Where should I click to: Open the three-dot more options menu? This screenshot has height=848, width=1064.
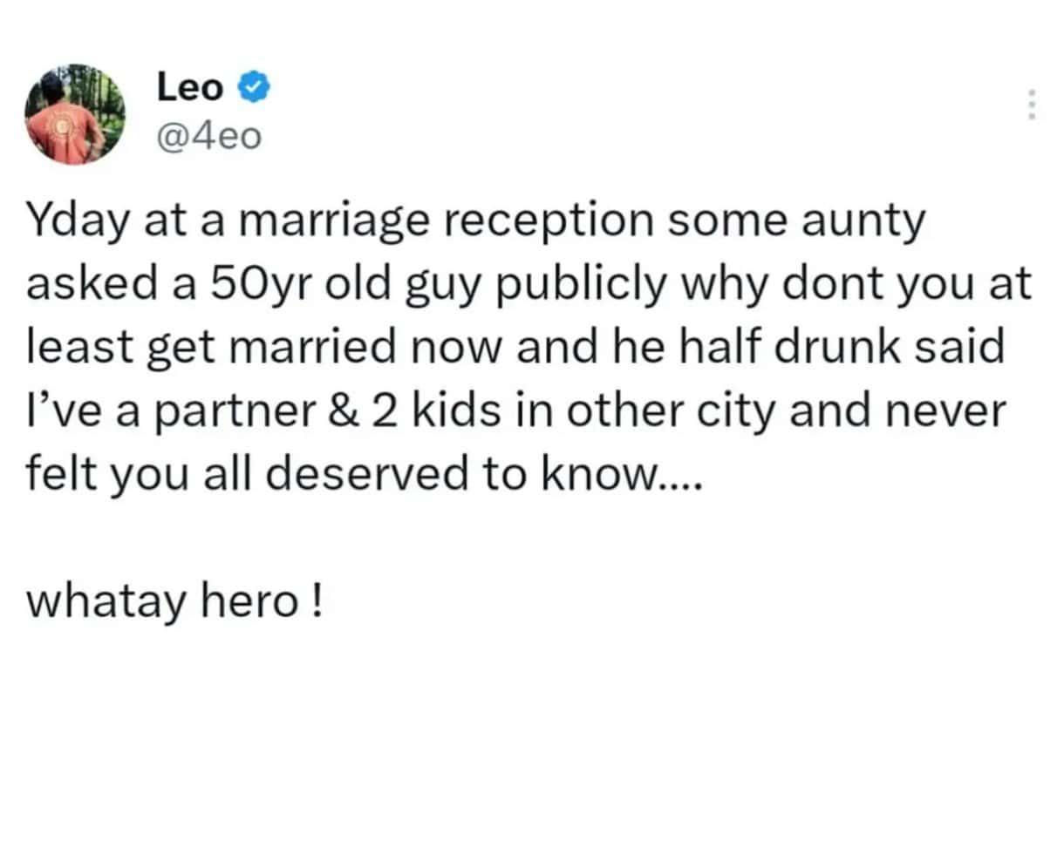point(1030,105)
